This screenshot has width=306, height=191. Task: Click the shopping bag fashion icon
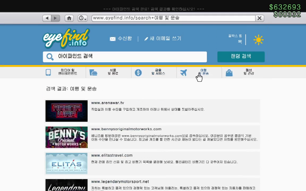click(x=229, y=73)
